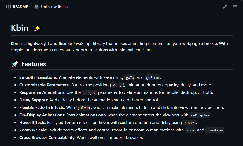Open the outline table of contents icon

(235, 7)
